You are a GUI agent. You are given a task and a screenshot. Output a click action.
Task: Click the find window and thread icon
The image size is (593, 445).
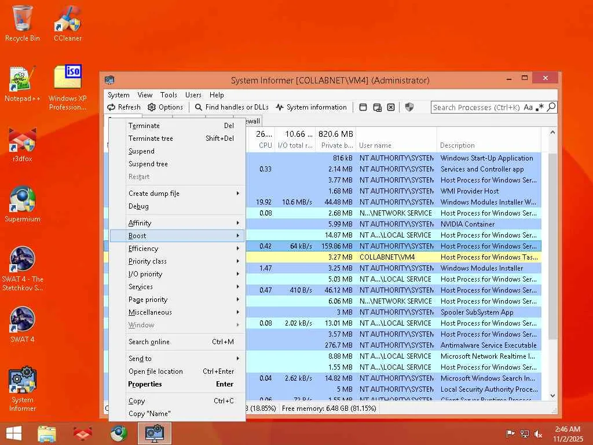coord(377,107)
